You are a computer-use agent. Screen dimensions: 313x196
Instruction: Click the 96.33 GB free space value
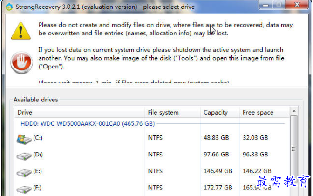[255, 155]
